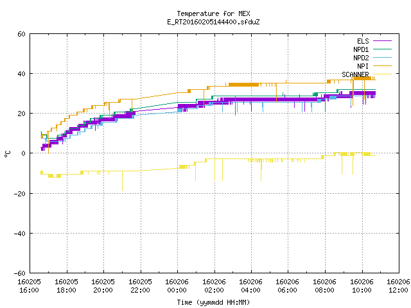Select the NPD2 legend label
The width and height of the screenshot is (411, 308).
[x=361, y=58]
